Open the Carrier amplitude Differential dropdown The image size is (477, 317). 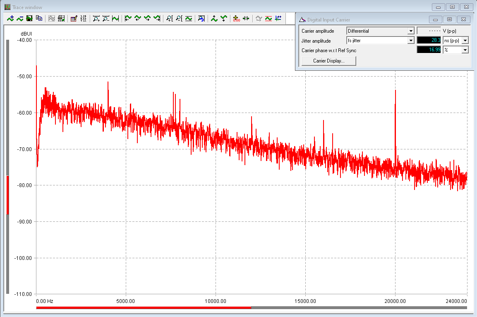411,31
